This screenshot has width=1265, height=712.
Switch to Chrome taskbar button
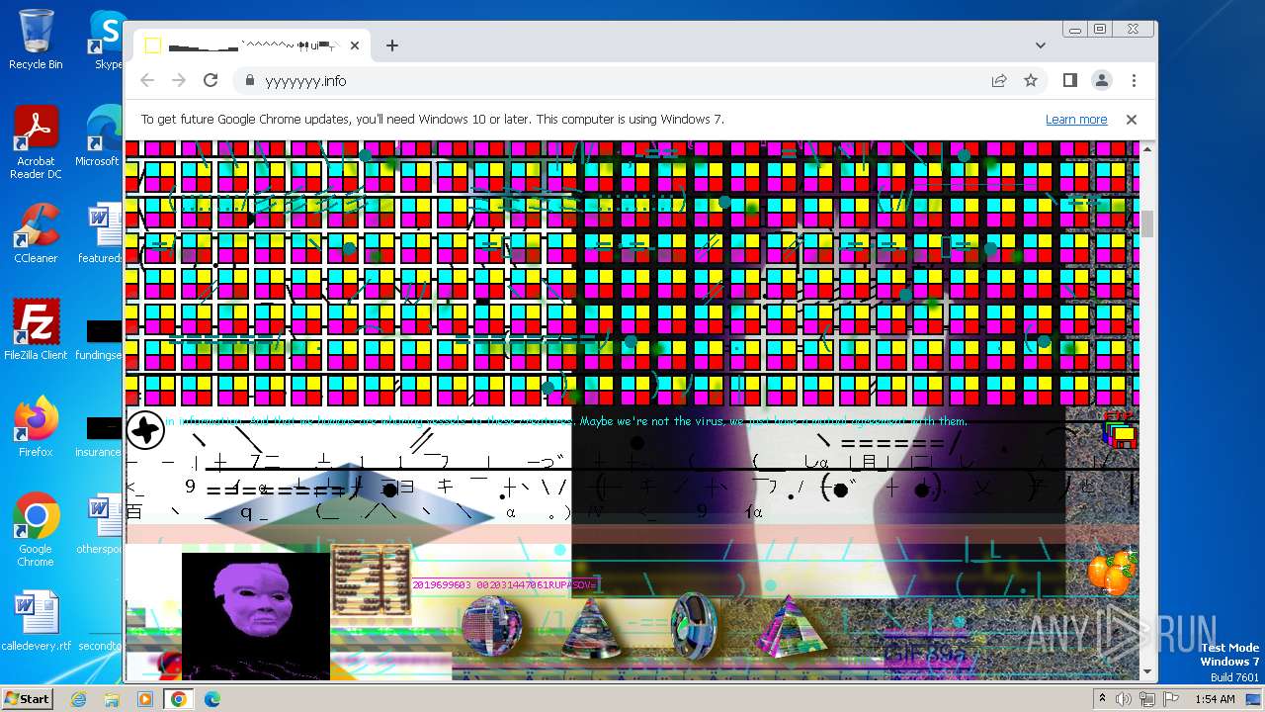click(x=178, y=699)
